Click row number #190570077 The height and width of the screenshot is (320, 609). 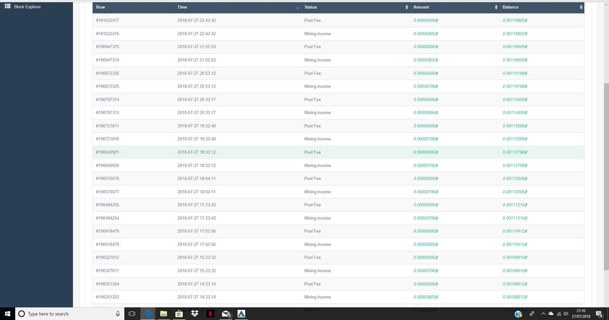[x=108, y=192]
